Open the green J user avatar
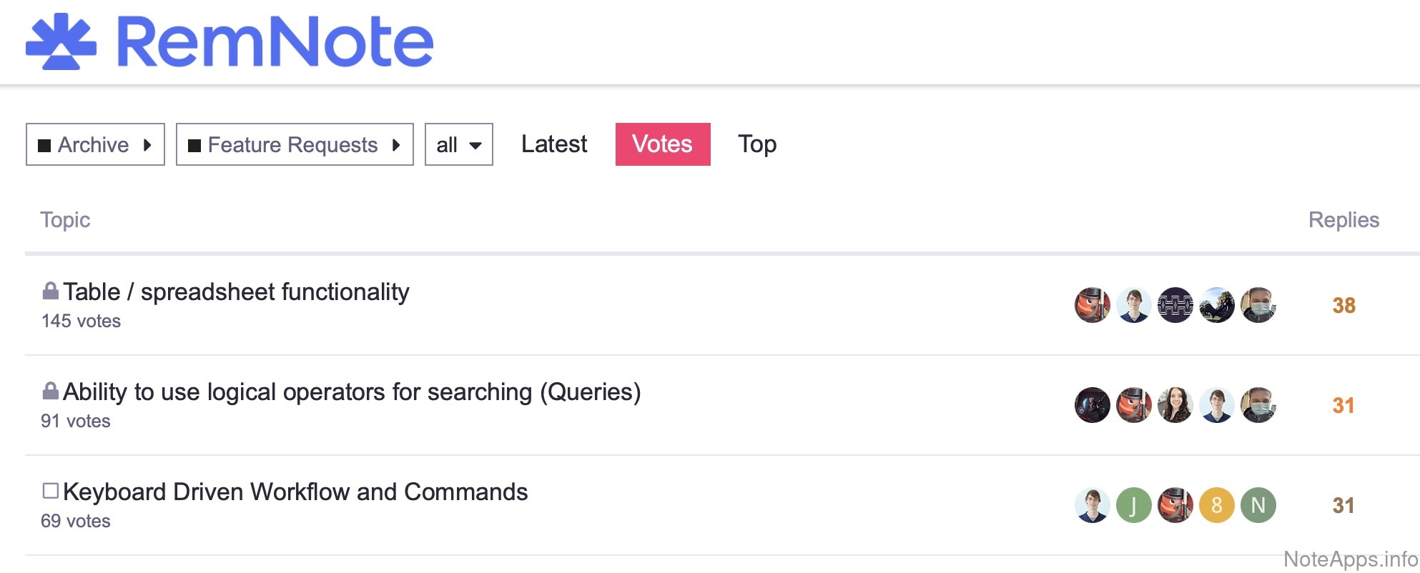Image resolution: width=1420 pixels, height=573 pixels. (1133, 505)
